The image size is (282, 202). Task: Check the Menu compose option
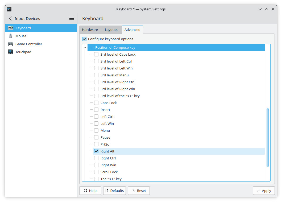click(96, 131)
